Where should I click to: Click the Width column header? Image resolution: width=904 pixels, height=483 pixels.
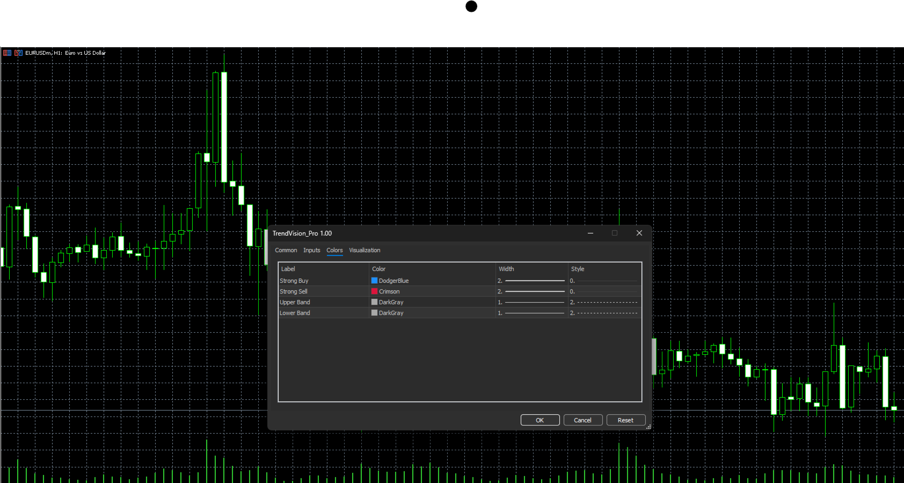click(x=531, y=269)
